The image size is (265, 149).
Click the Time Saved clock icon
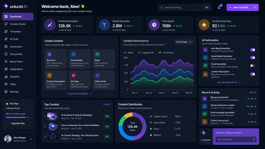154,25
